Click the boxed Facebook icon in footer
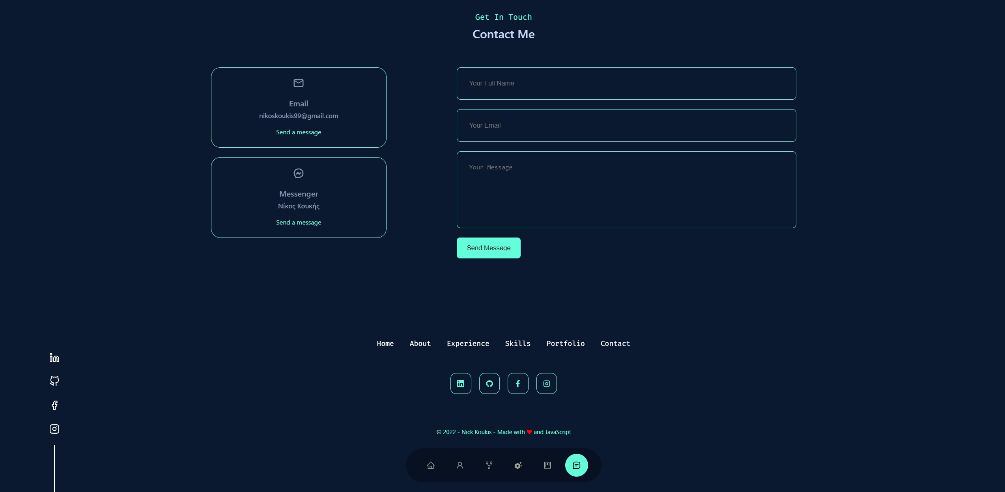Screen dimensions: 1005x492 [x=518, y=383]
